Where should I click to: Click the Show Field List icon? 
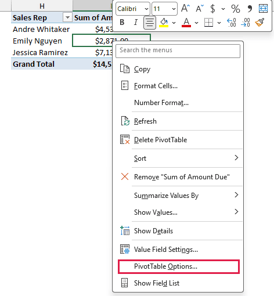click(124, 283)
